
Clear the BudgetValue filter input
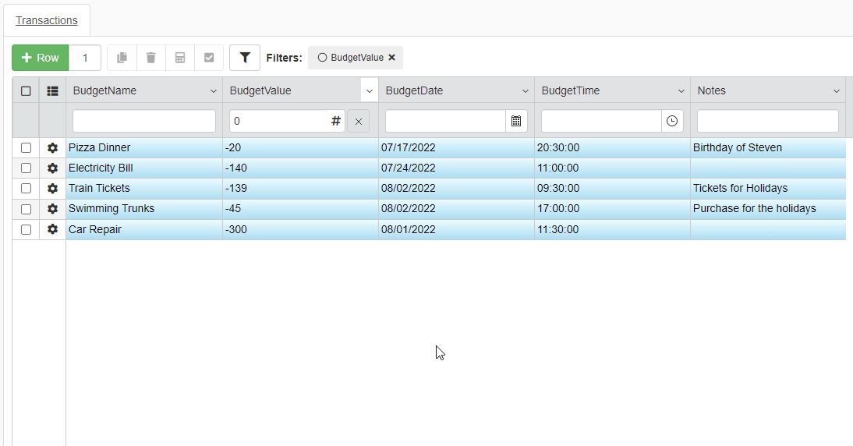359,122
